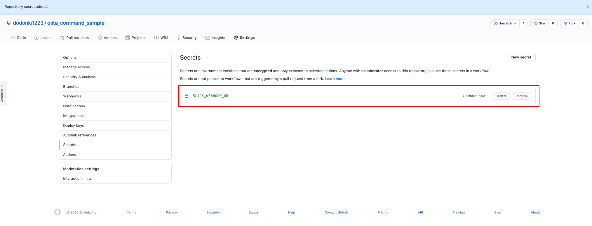
Task: Select Secrets in settings sidebar
Action: click(115, 145)
